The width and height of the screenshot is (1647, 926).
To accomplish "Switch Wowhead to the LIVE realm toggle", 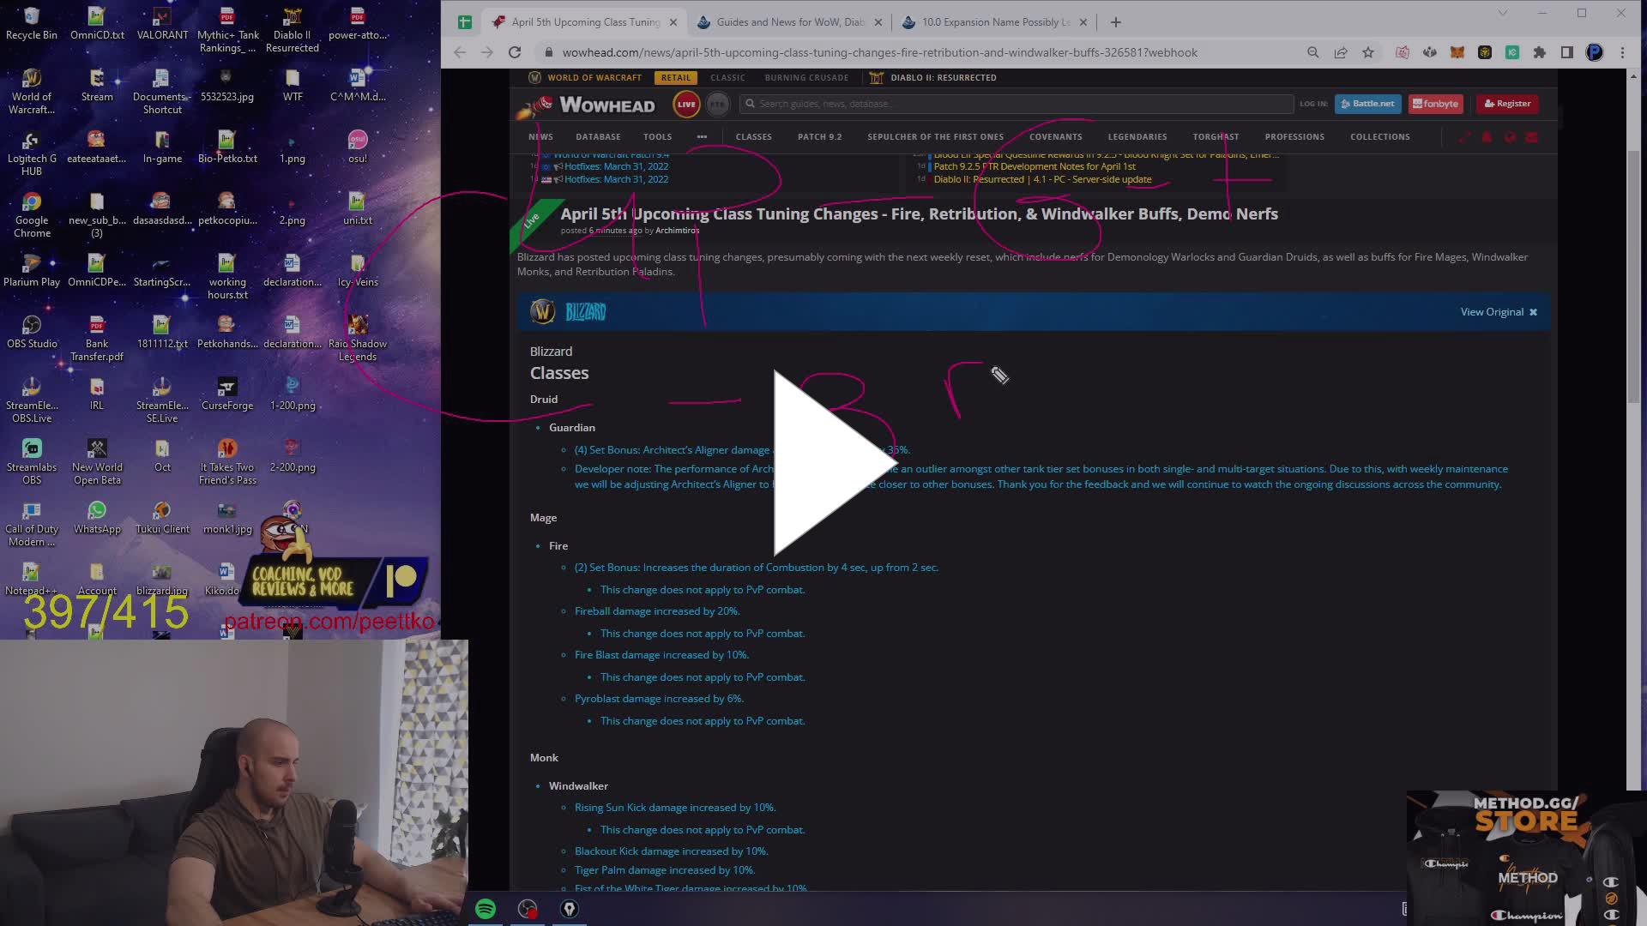I will point(686,104).
